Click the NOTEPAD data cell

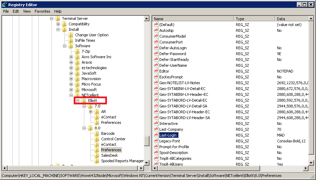[x=285, y=71]
